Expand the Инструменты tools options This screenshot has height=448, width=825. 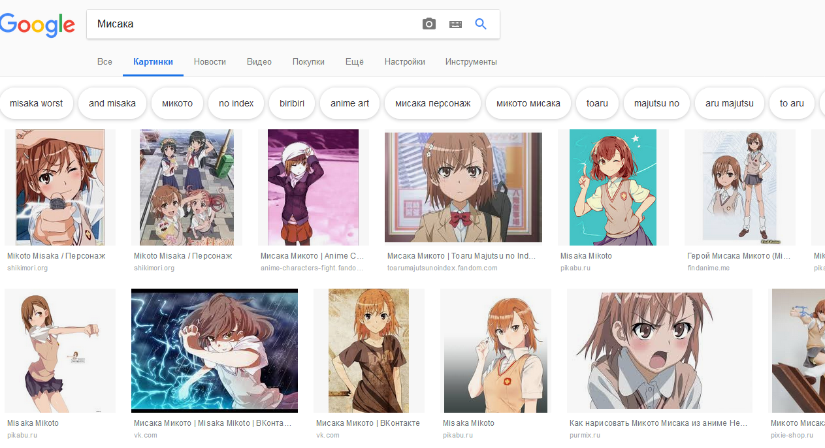471,62
